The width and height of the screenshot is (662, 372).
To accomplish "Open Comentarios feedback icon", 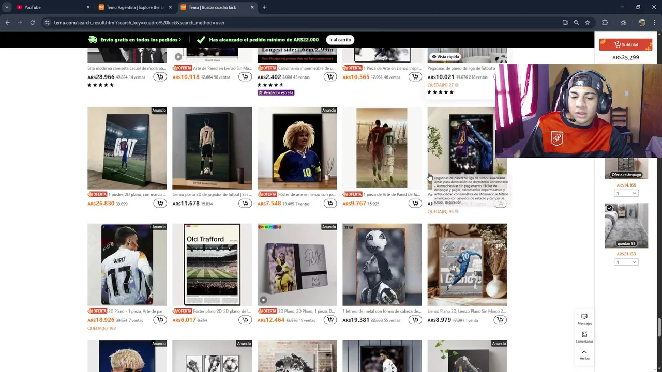I will point(584,337).
